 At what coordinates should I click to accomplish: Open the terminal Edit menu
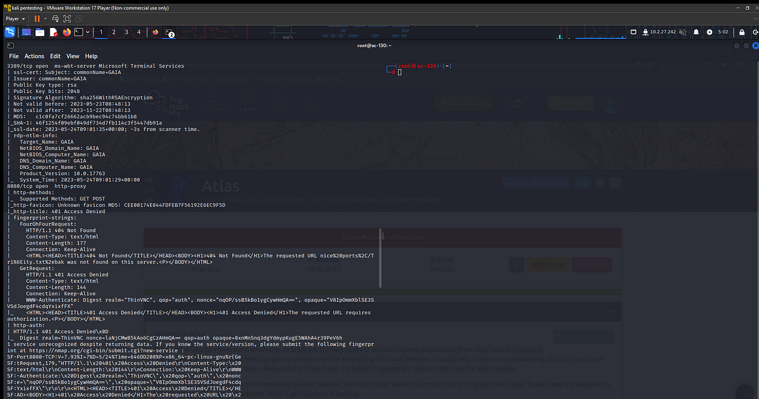(x=55, y=56)
